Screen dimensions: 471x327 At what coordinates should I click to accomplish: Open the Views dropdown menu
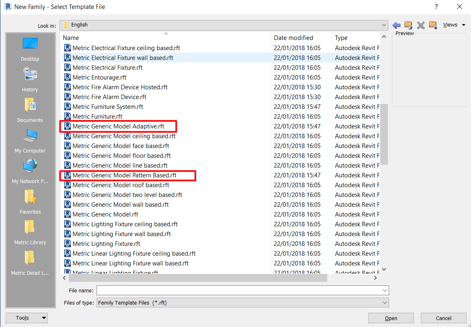(x=454, y=25)
